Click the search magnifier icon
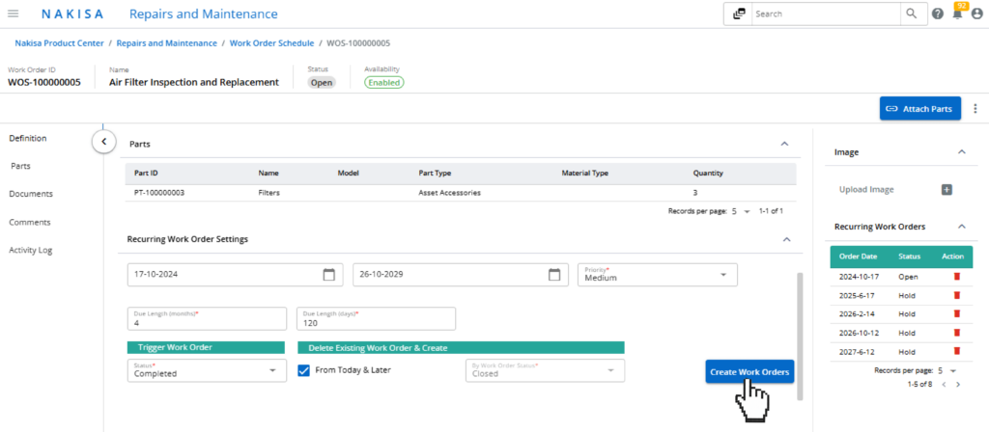The width and height of the screenshot is (989, 432). (x=911, y=14)
